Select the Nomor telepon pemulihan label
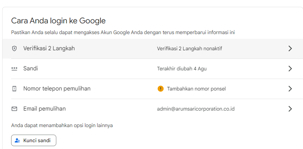 [57, 89]
